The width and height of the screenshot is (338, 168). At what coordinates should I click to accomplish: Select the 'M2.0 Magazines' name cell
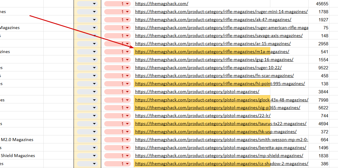click(22, 140)
